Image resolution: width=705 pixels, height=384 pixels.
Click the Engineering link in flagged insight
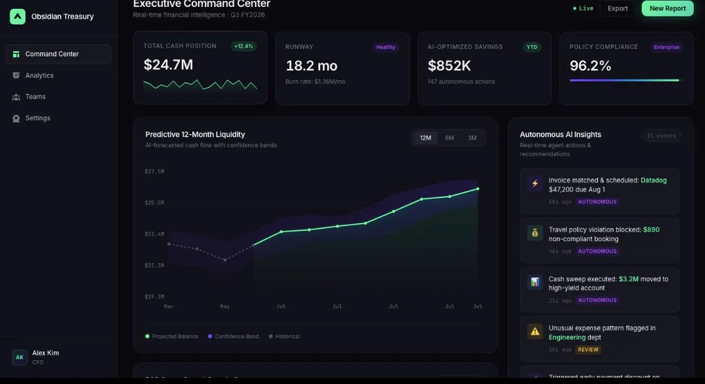point(567,337)
